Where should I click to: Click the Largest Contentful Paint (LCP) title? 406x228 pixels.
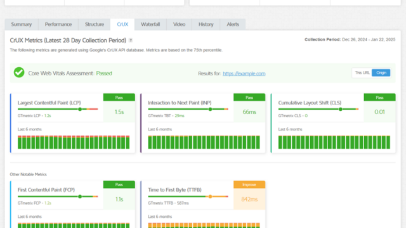coord(49,103)
